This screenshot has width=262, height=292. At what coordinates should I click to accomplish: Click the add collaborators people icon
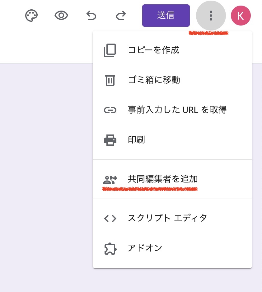(x=110, y=179)
